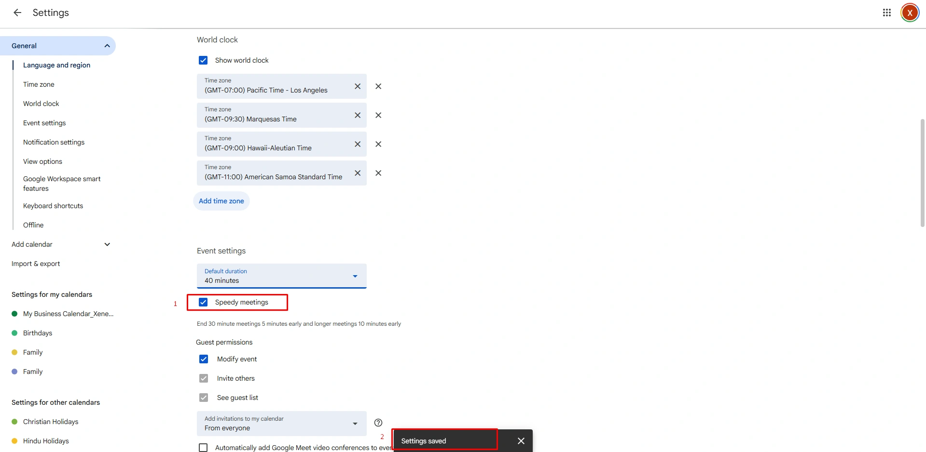Click the Add time zone button
926x452 pixels.
pos(221,201)
